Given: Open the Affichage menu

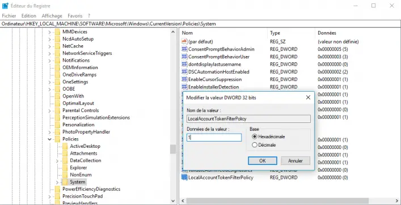Looking at the screenshot, I should pyautogui.click(x=52, y=16).
